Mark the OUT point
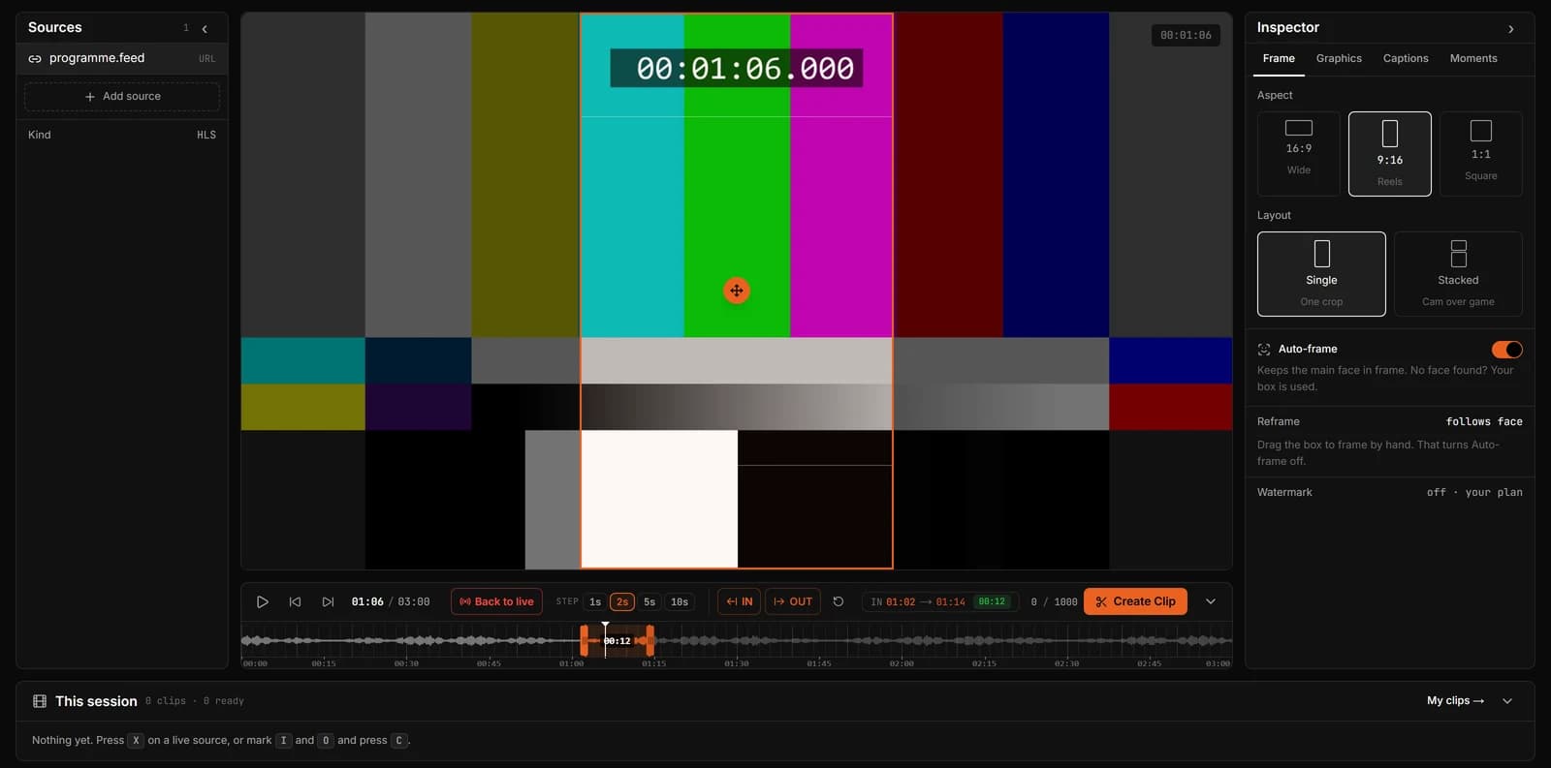The width and height of the screenshot is (1551, 768). (x=793, y=601)
